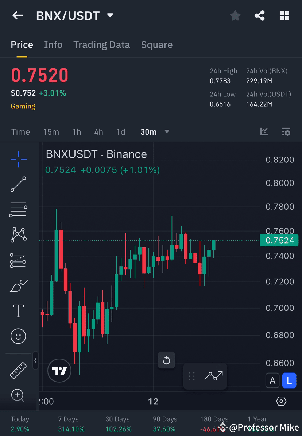Select the brush drawing tool
302x436 pixels.
(18, 286)
